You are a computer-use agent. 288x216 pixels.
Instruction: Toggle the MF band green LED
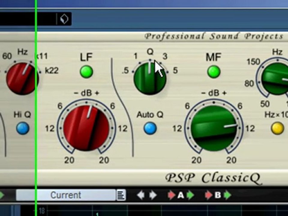point(214,72)
